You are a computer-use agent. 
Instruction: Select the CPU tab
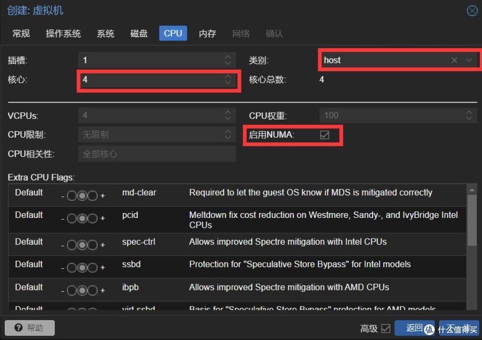(173, 33)
